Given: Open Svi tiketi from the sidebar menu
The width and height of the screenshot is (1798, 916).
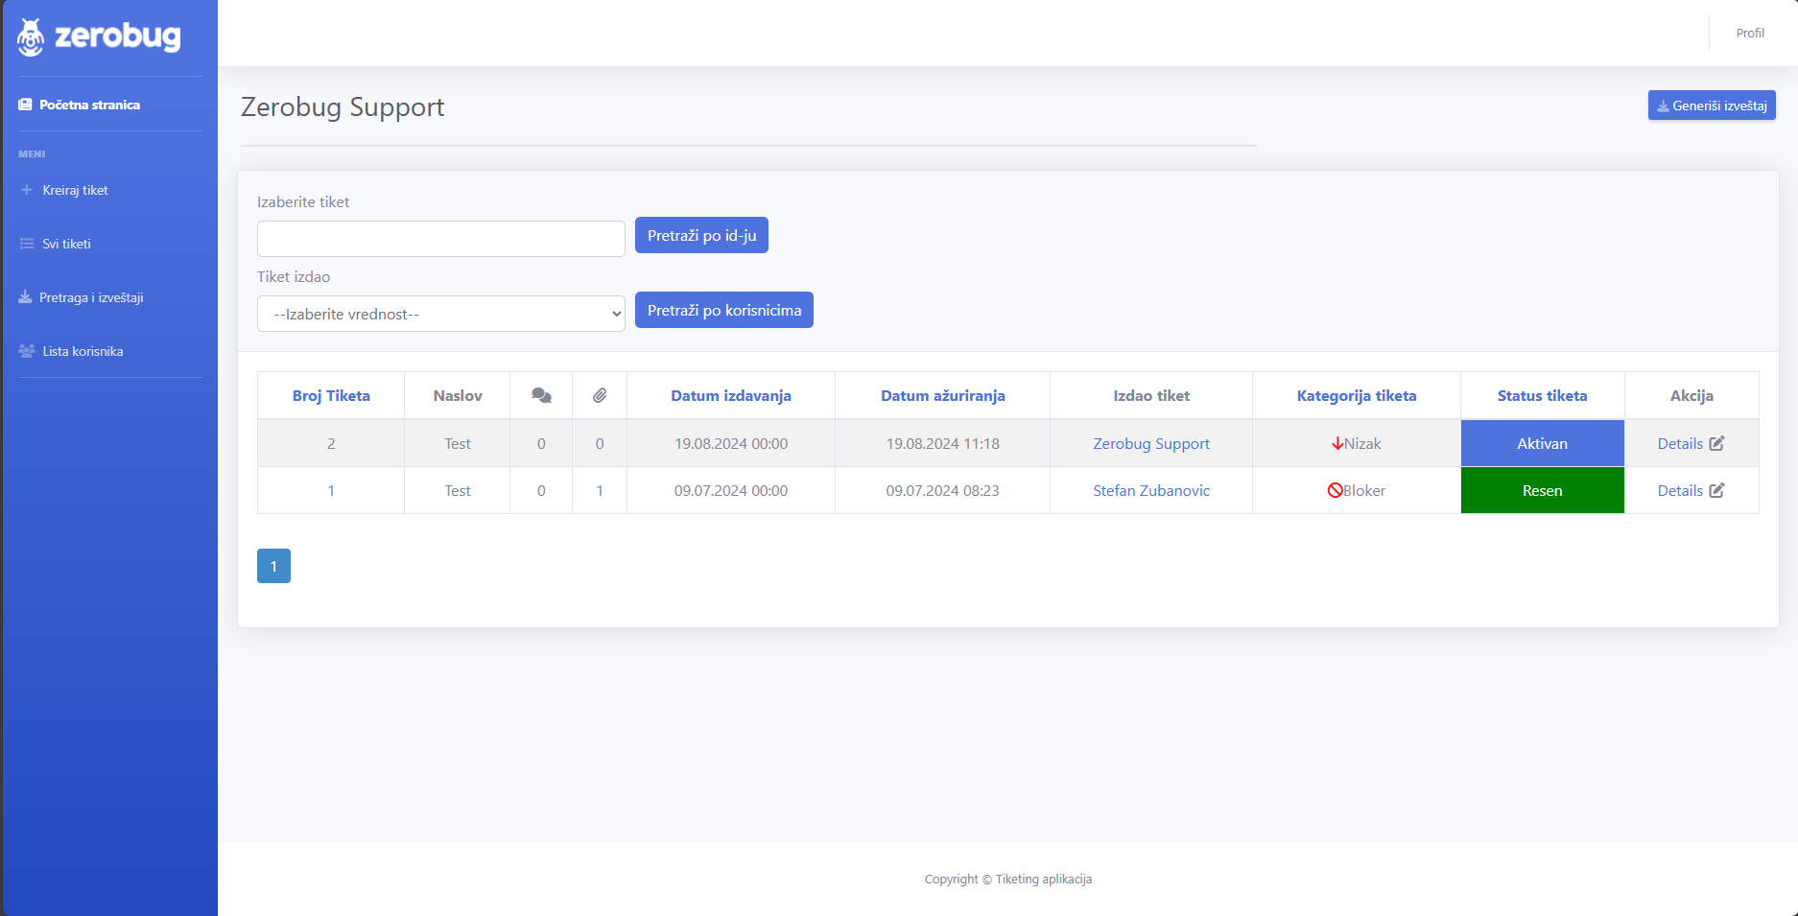Looking at the screenshot, I should (67, 244).
